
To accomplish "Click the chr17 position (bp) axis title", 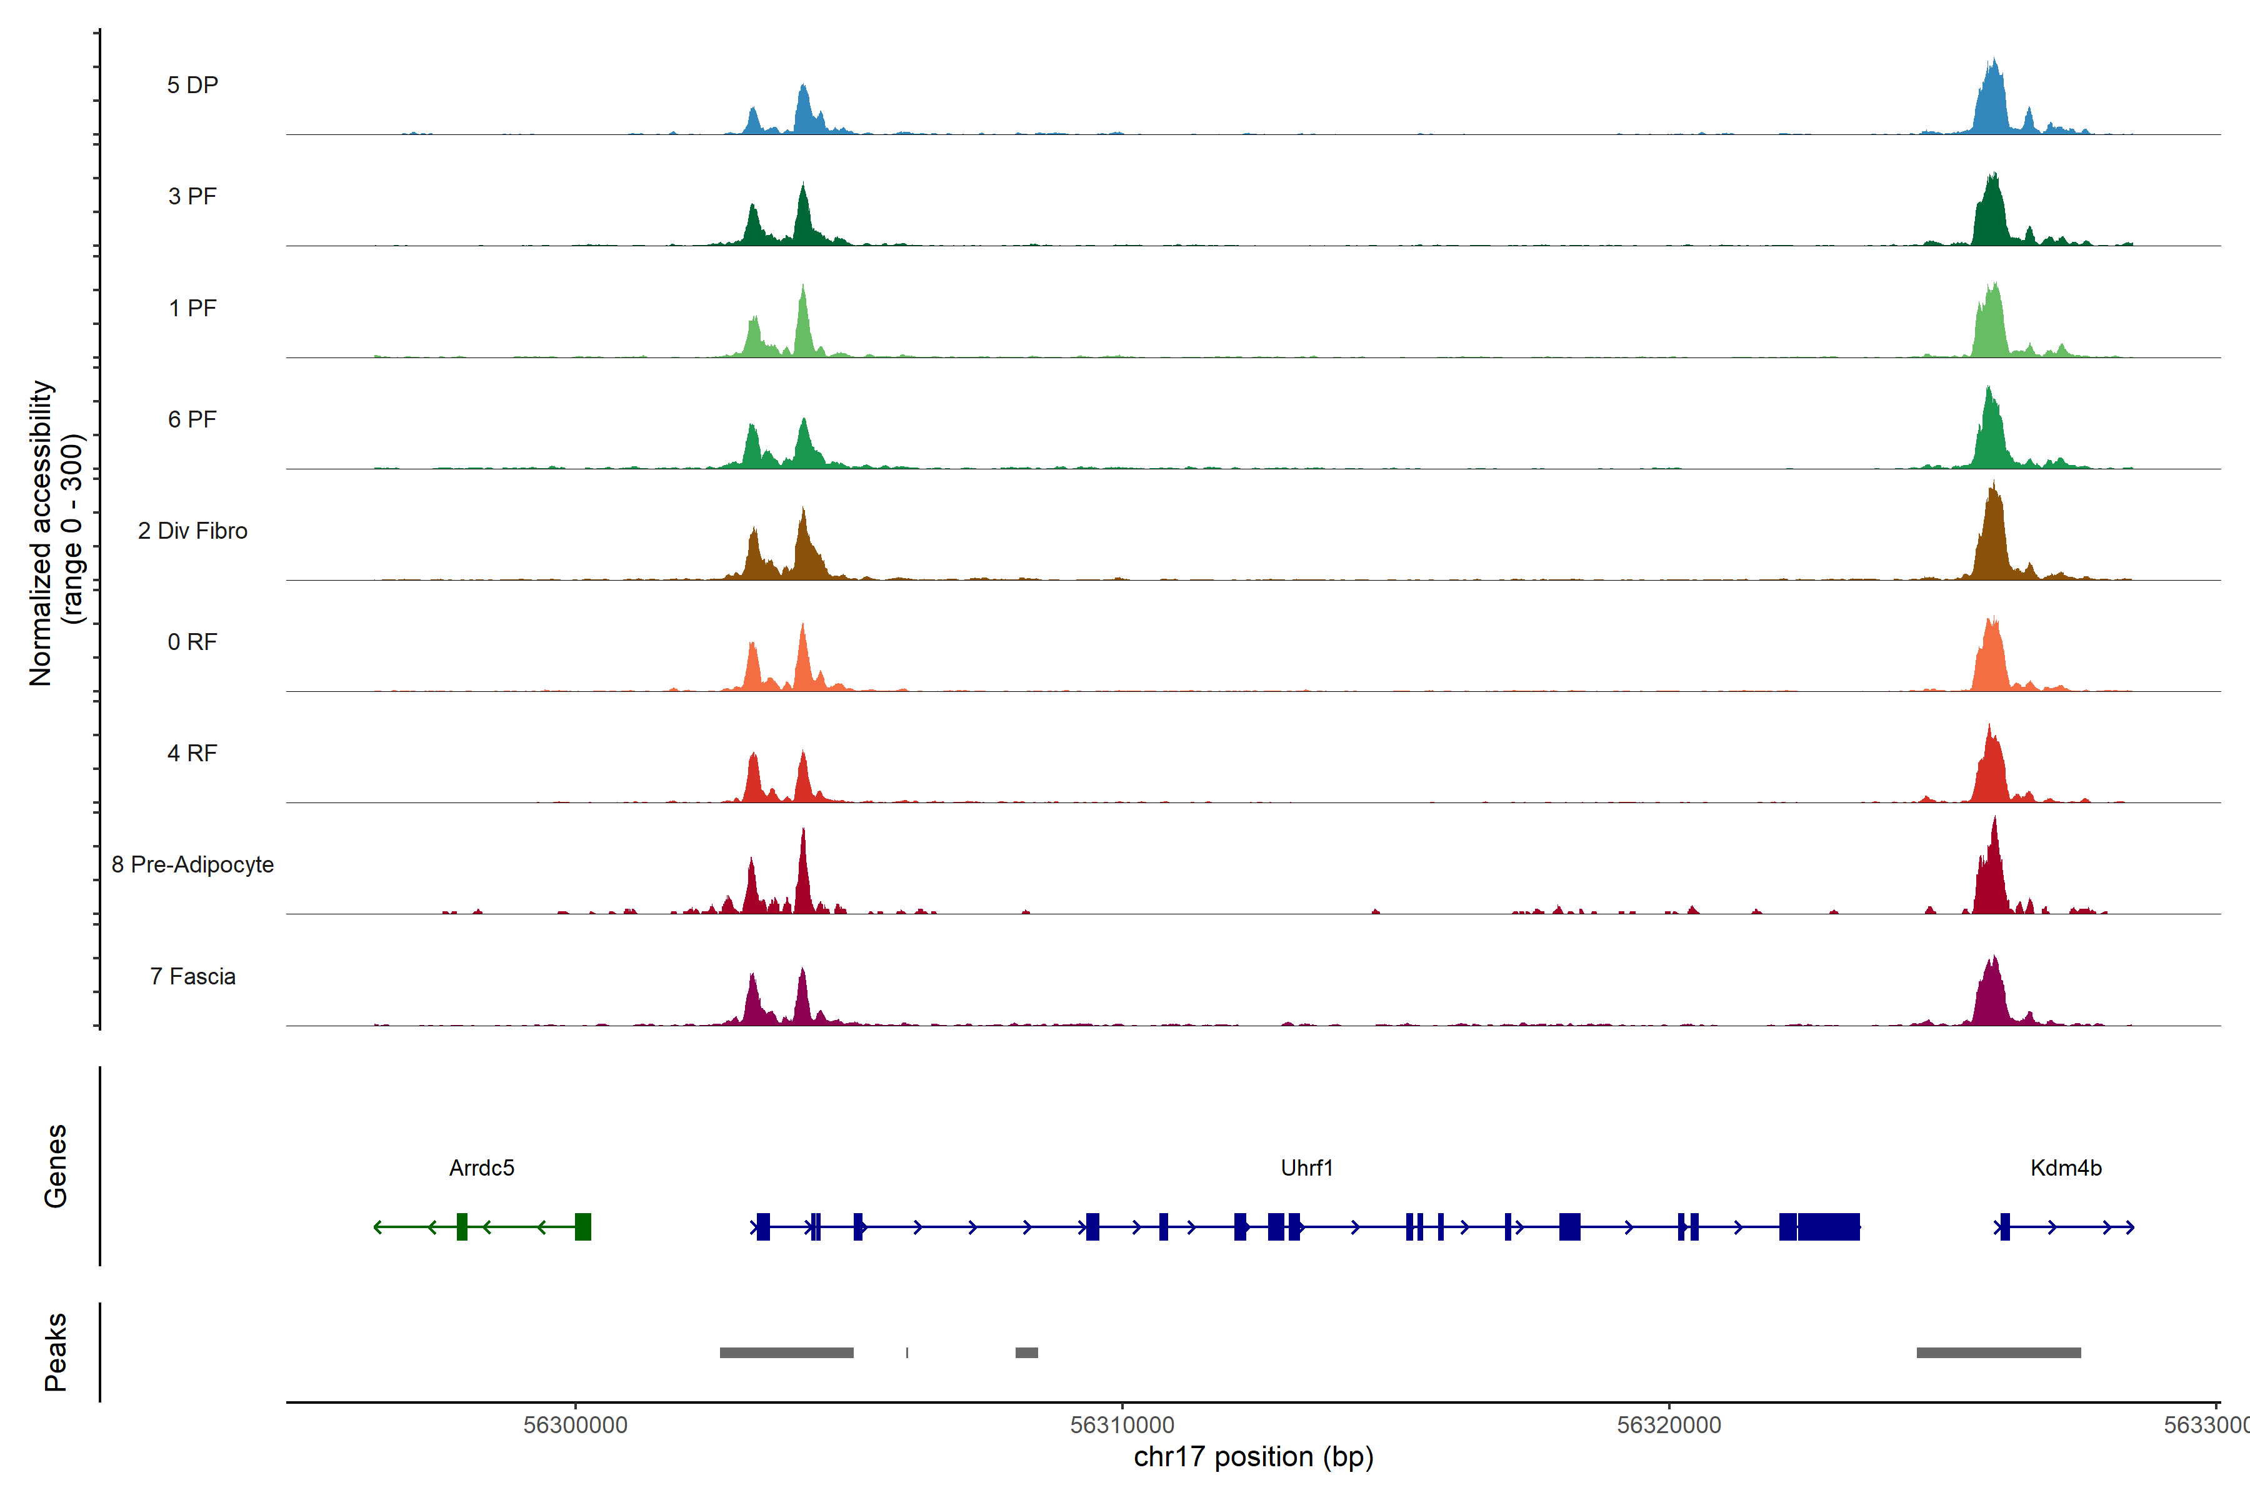I will (1253, 1457).
